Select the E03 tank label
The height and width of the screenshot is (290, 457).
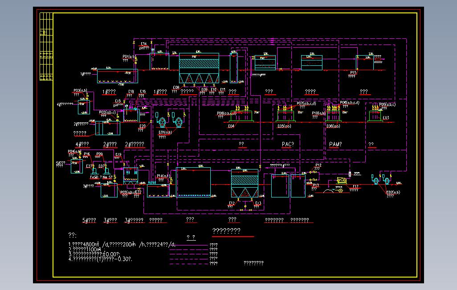(x=386, y=117)
